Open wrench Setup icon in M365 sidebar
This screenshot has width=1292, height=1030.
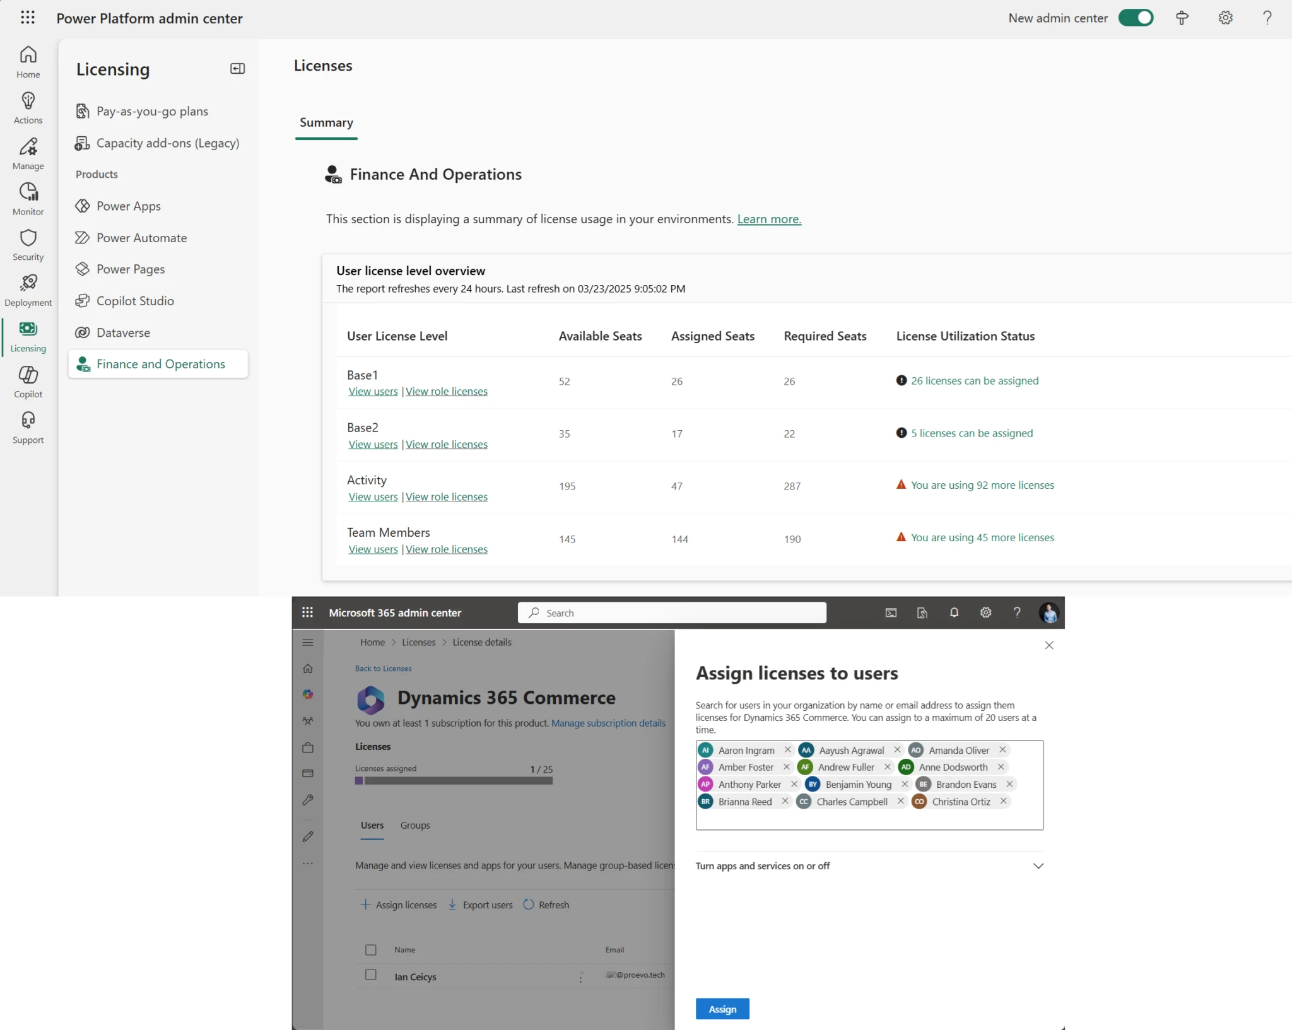click(307, 800)
